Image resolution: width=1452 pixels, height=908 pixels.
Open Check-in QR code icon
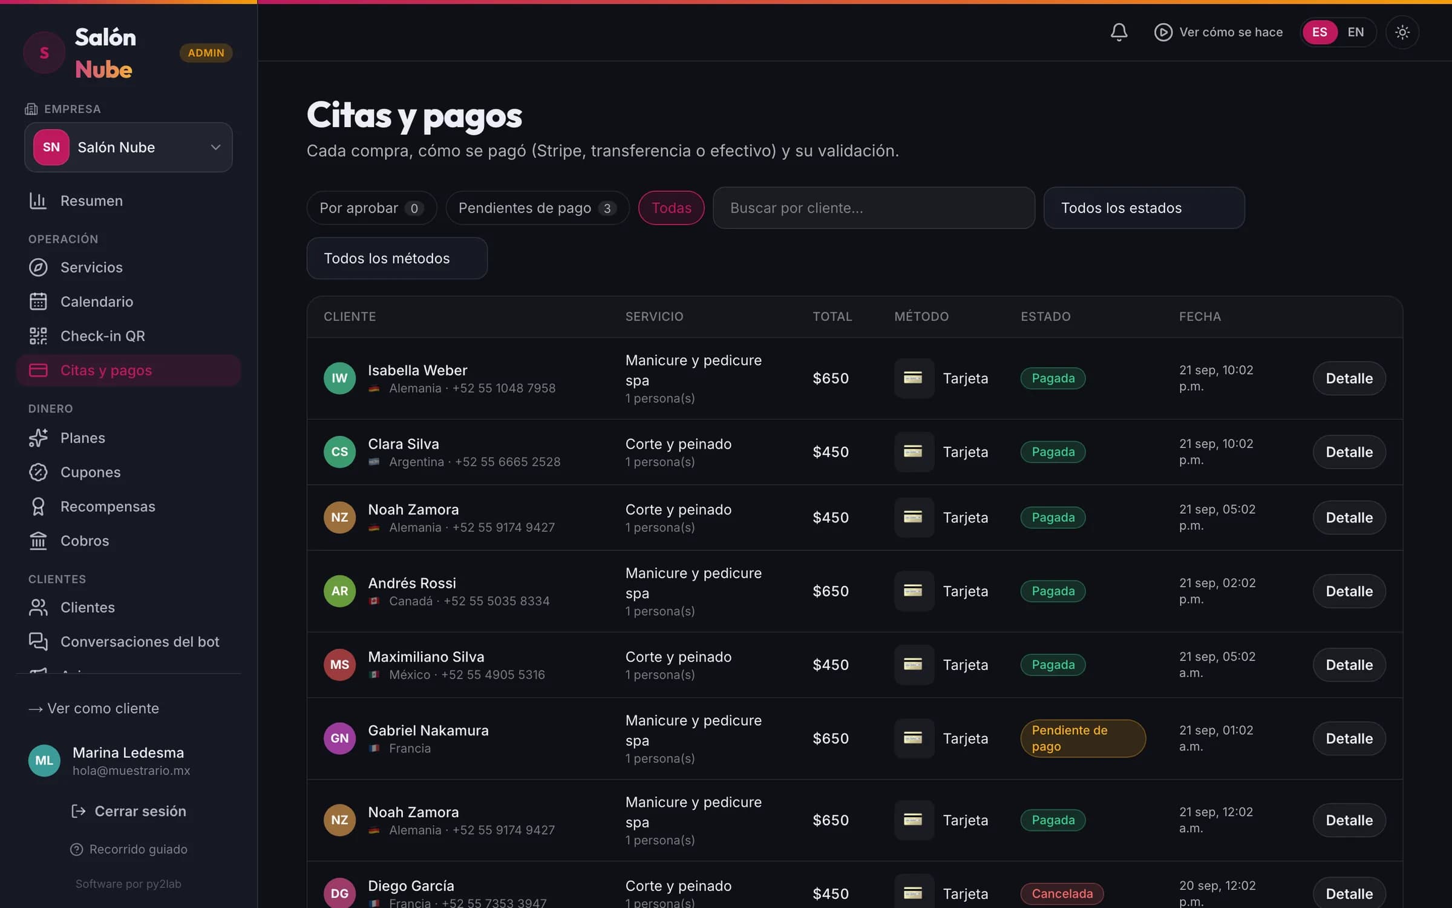38,336
